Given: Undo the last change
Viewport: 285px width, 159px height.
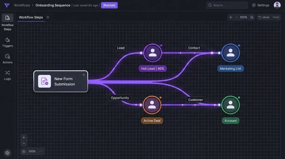Looking at the screenshot, I should [264, 17].
